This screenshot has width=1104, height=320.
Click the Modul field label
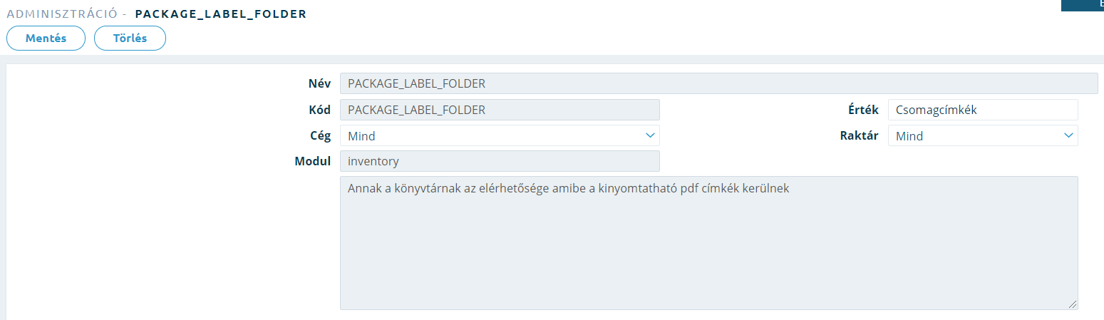point(313,161)
